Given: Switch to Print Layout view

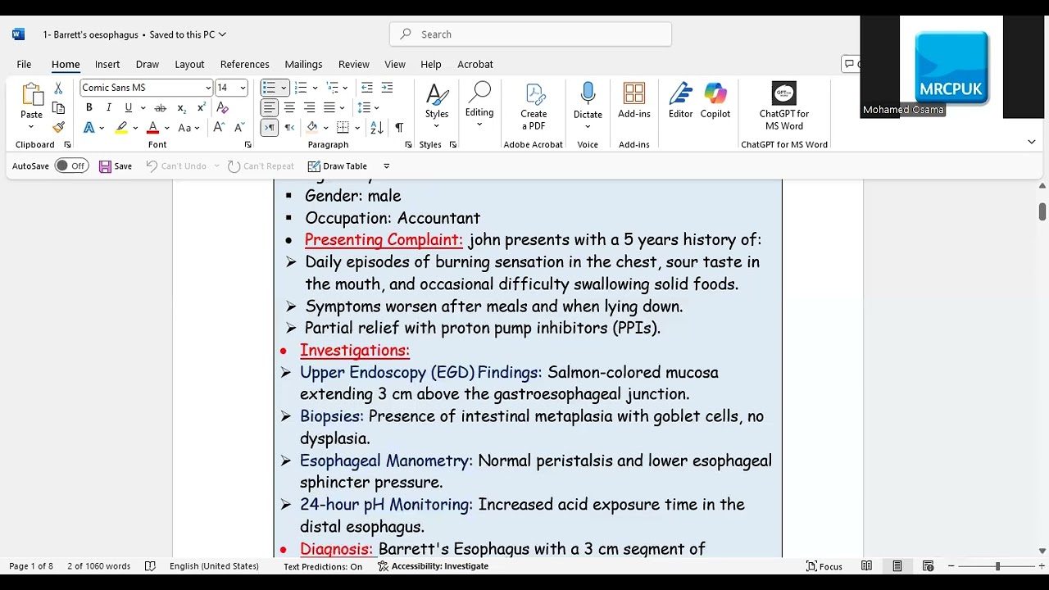Looking at the screenshot, I should tap(897, 566).
